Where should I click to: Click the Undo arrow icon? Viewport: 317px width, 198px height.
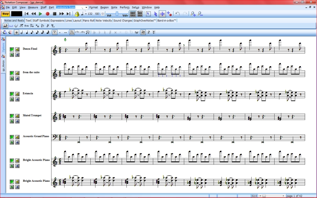pos(178,14)
